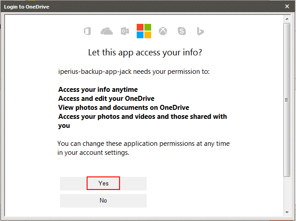This screenshot has width=296, height=221.
Task: Click the Skype icon in header
Action: pyautogui.click(x=181, y=31)
